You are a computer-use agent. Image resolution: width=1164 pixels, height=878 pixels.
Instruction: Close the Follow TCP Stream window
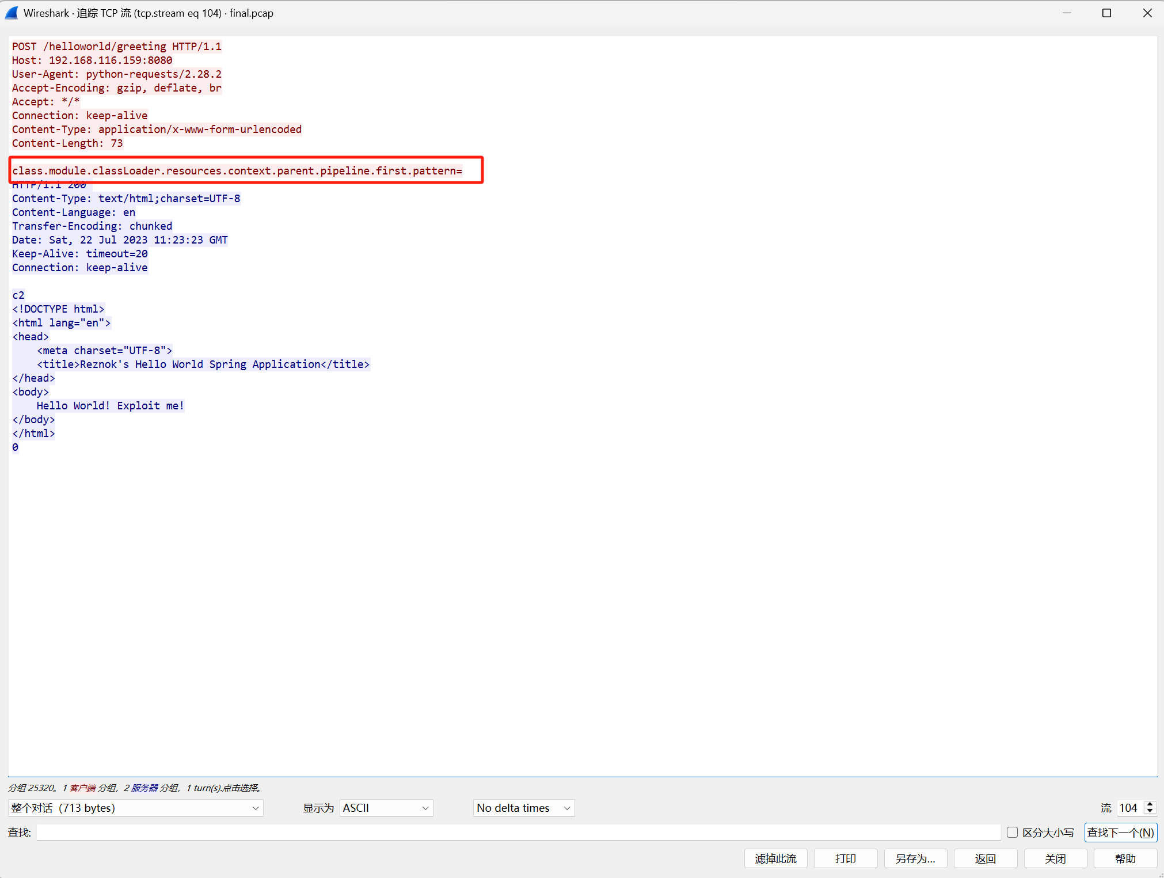click(x=1147, y=13)
